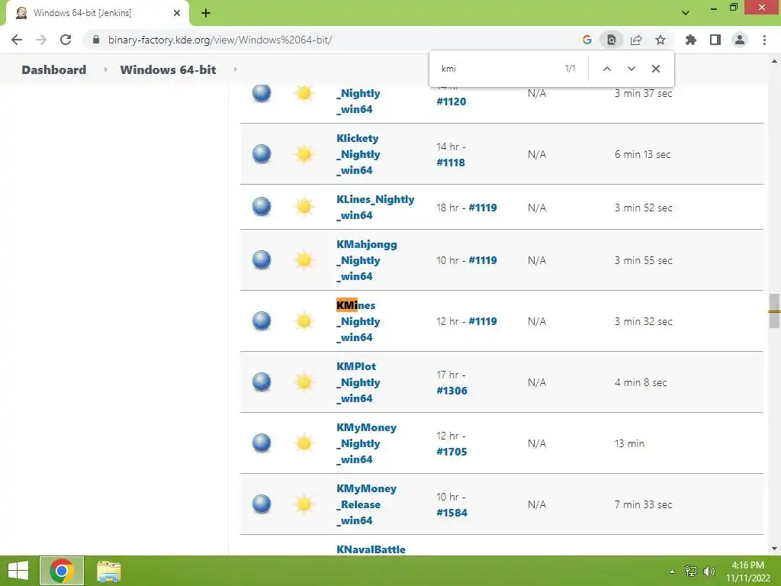Viewport: 781px width, 586px height.
Task: Click the Dashboard breadcrumb
Action: click(x=54, y=69)
